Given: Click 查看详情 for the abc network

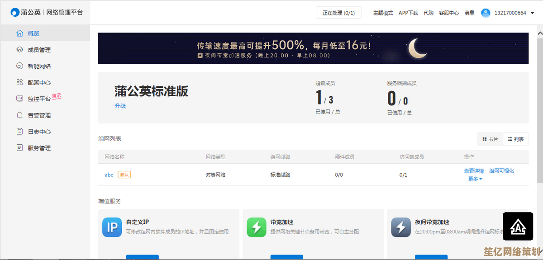Looking at the screenshot, I should pyautogui.click(x=474, y=171).
